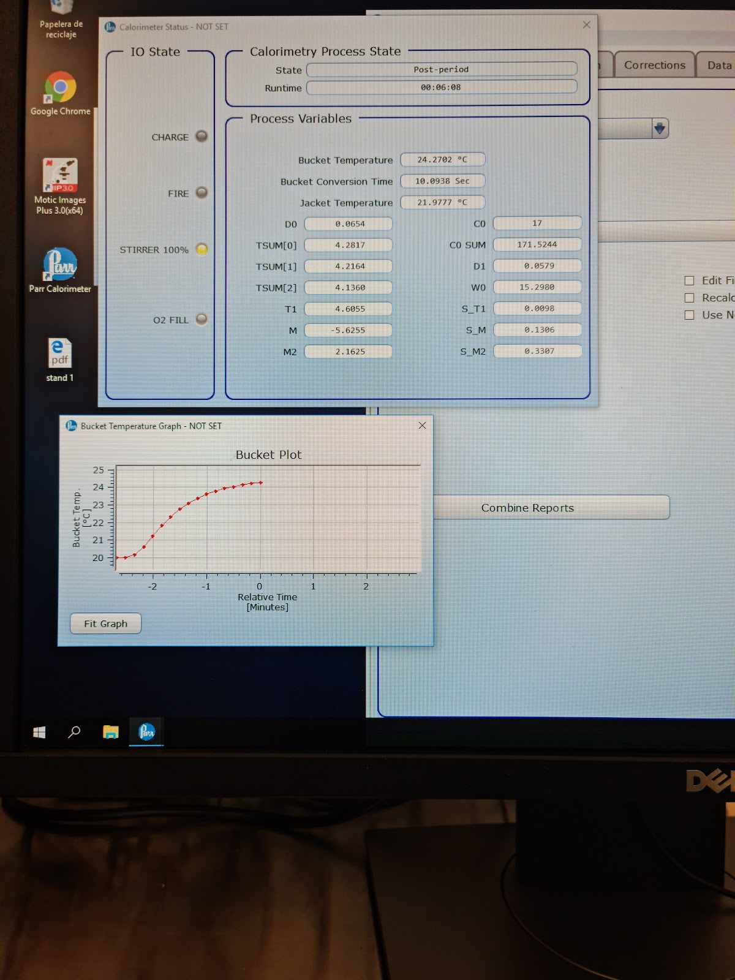This screenshot has height=980, width=735.
Task: Click Bucket Temperature Graph title icon
Action: click(71, 426)
